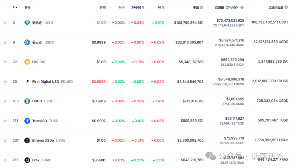Select market cap $32,616,365,904
The width and height of the screenshot is (293, 168).
pyautogui.click(x=189, y=42)
